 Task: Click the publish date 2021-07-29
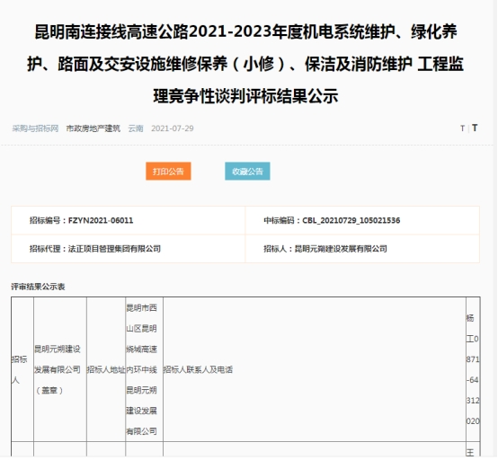173,128
